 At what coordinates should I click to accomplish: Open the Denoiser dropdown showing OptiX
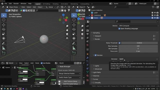[x=138, y=59]
